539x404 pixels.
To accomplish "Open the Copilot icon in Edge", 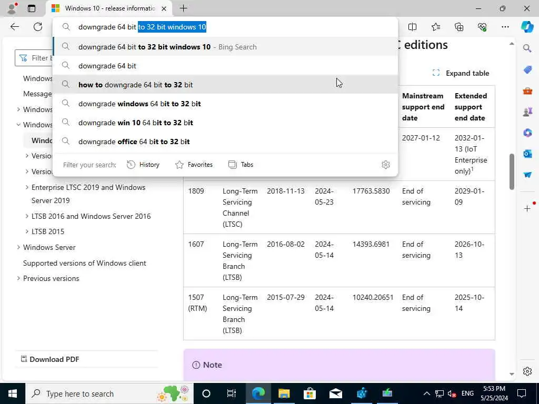I will [527, 27].
